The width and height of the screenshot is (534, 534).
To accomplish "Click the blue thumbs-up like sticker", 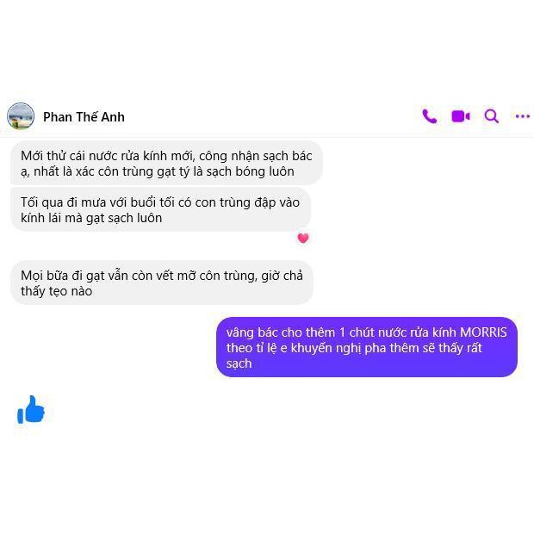I will [x=31, y=410].
